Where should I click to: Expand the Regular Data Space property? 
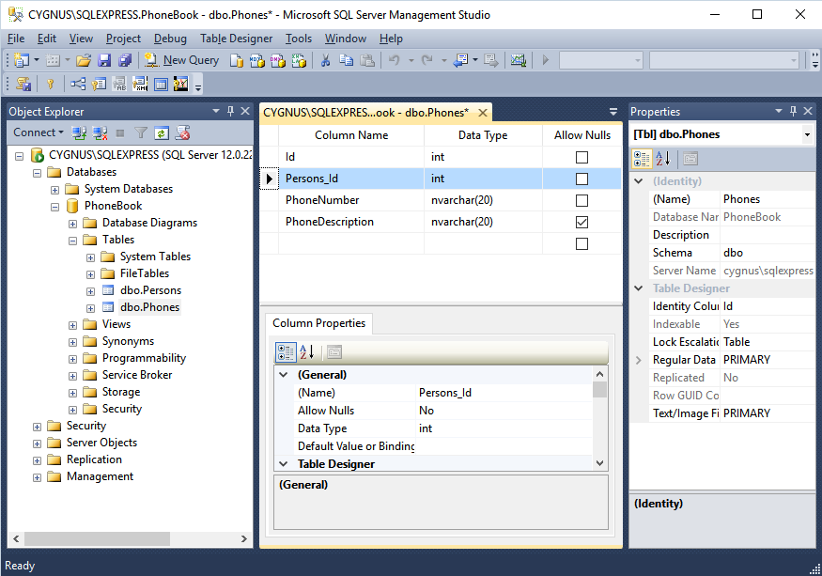(639, 360)
